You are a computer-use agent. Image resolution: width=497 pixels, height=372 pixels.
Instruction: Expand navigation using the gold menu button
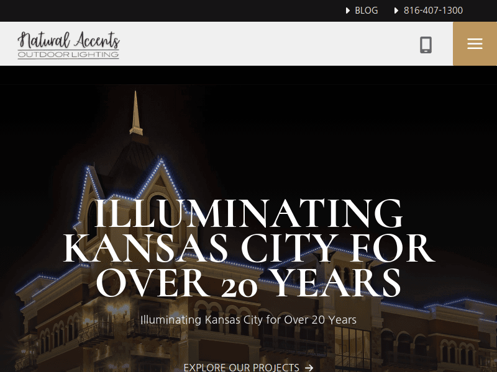tap(475, 43)
